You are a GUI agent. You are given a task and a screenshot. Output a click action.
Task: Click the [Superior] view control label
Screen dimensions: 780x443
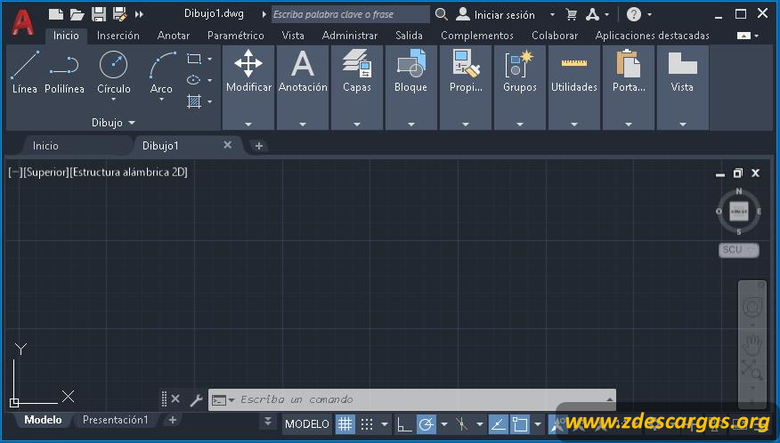pos(46,172)
